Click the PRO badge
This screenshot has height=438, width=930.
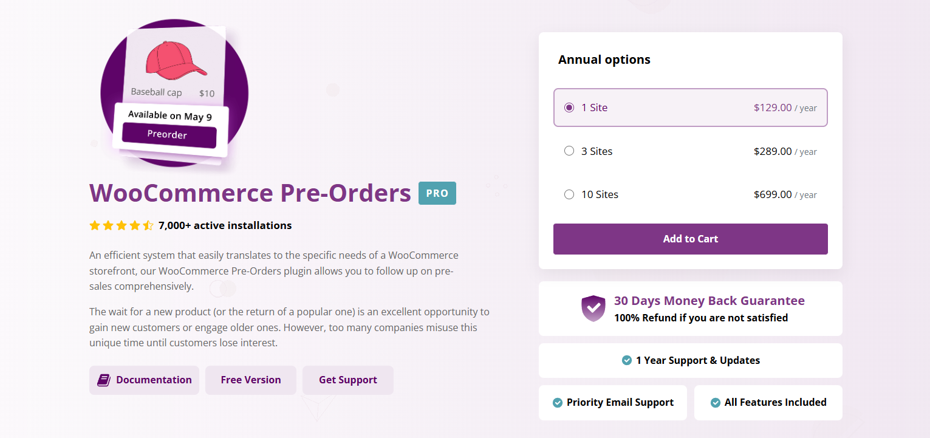(x=437, y=193)
